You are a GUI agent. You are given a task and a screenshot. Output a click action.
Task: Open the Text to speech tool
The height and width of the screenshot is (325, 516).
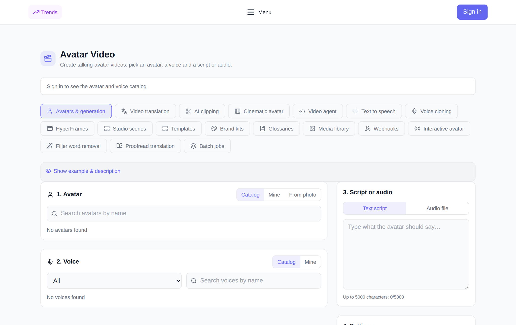pyautogui.click(x=374, y=111)
